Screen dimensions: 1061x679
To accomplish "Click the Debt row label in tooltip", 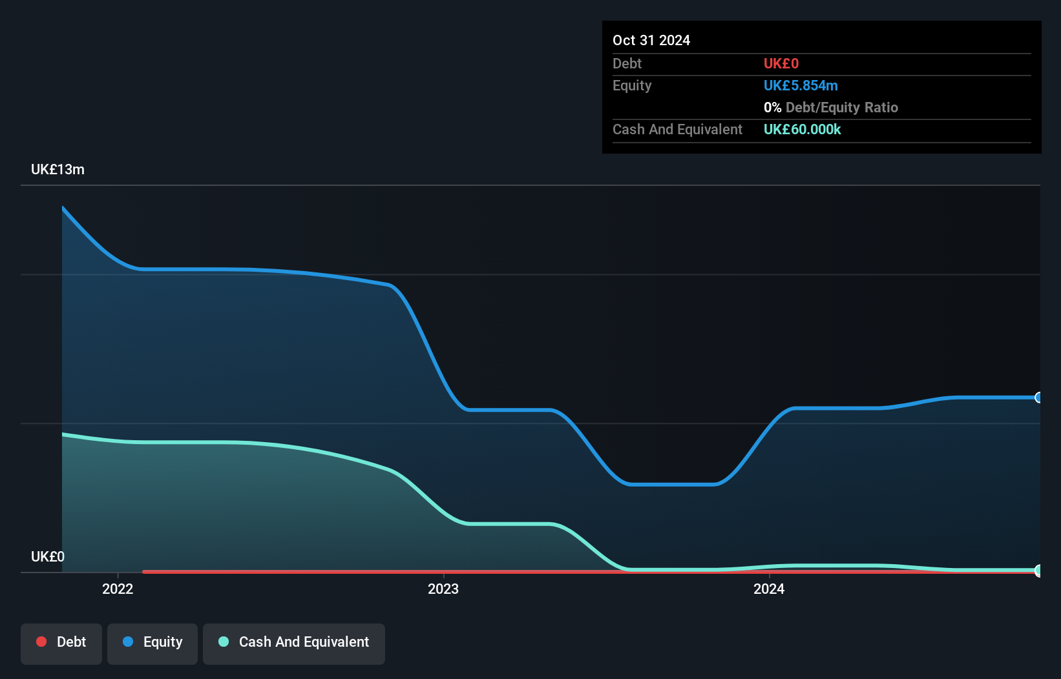I will [x=627, y=63].
